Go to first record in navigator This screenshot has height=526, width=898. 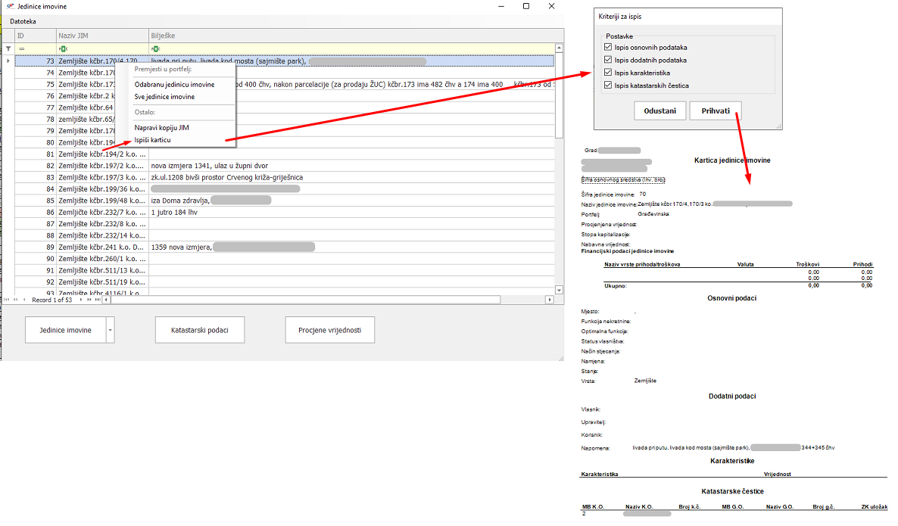click(x=8, y=300)
